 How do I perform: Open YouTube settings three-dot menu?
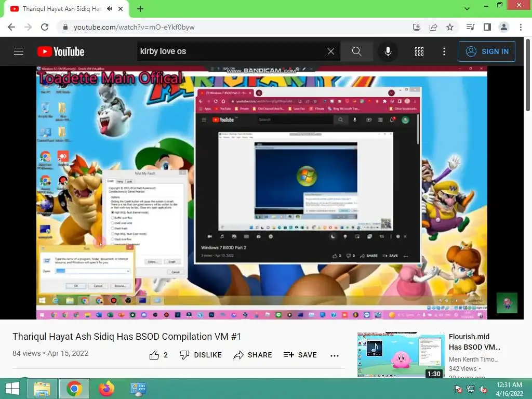[x=444, y=51]
